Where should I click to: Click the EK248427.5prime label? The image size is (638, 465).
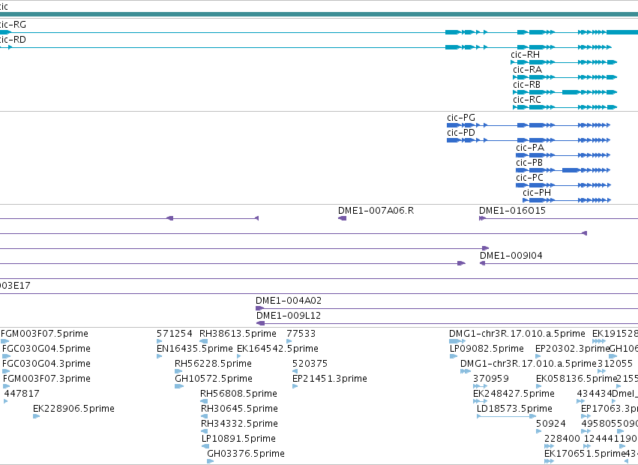pos(514,394)
